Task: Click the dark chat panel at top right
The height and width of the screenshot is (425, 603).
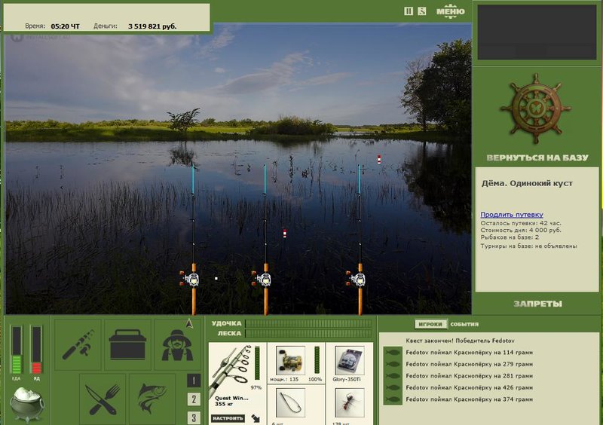Action: [x=537, y=32]
